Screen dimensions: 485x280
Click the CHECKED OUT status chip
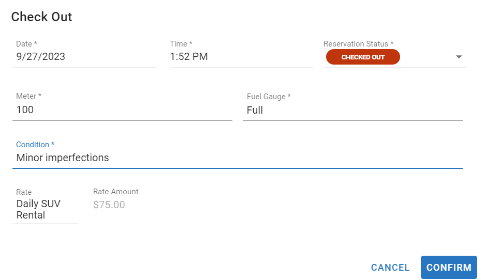363,57
